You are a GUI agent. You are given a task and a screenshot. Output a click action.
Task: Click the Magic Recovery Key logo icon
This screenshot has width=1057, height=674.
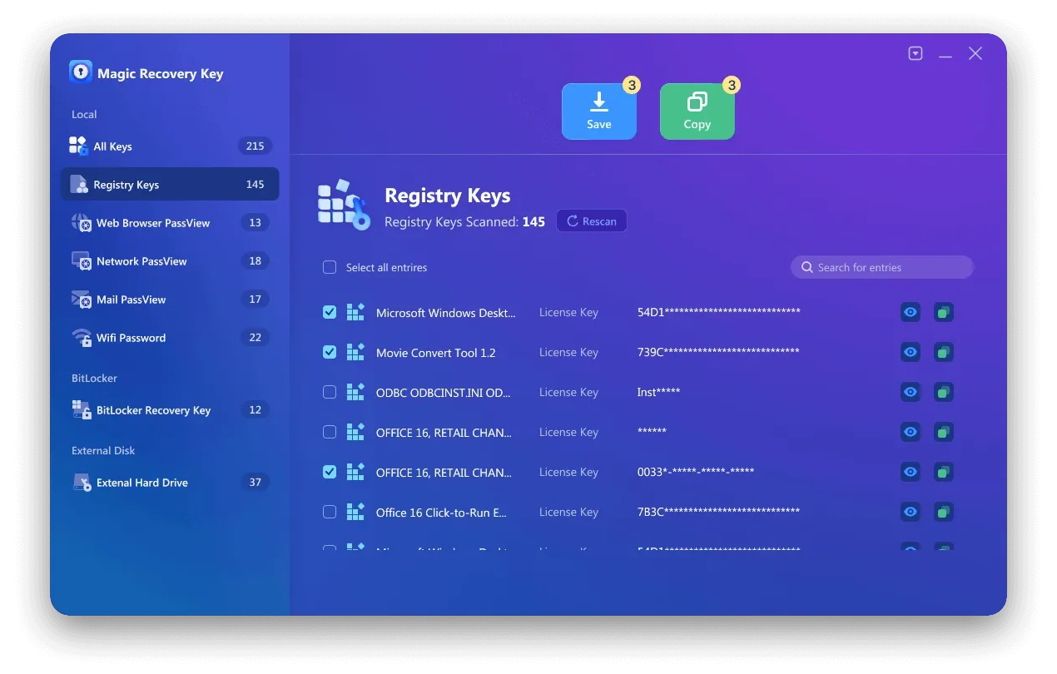tap(81, 72)
